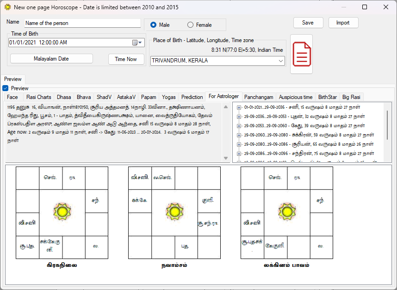Click the Import button
Screen dimensions: 397x290
tap(343, 22)
